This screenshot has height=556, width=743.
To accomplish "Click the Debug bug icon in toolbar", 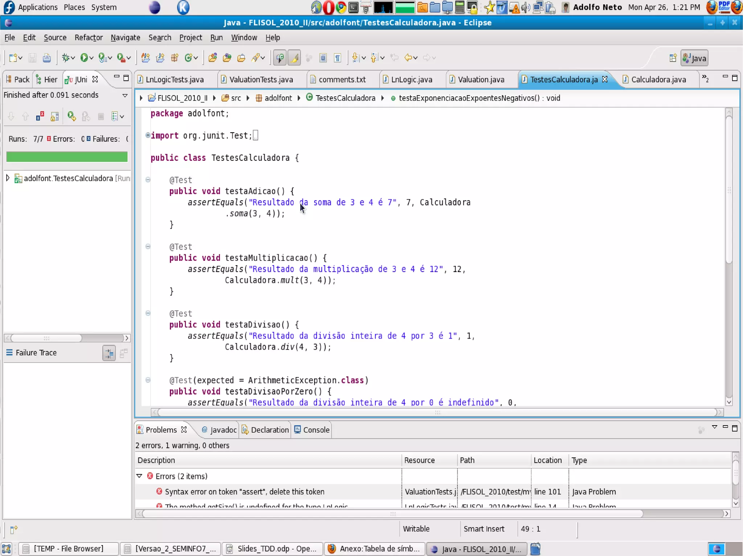I will click(66, 58).
